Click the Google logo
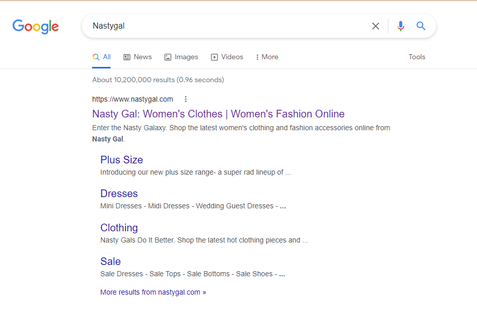The height and width of the screenshot is (313, 477). coord(36,27)
